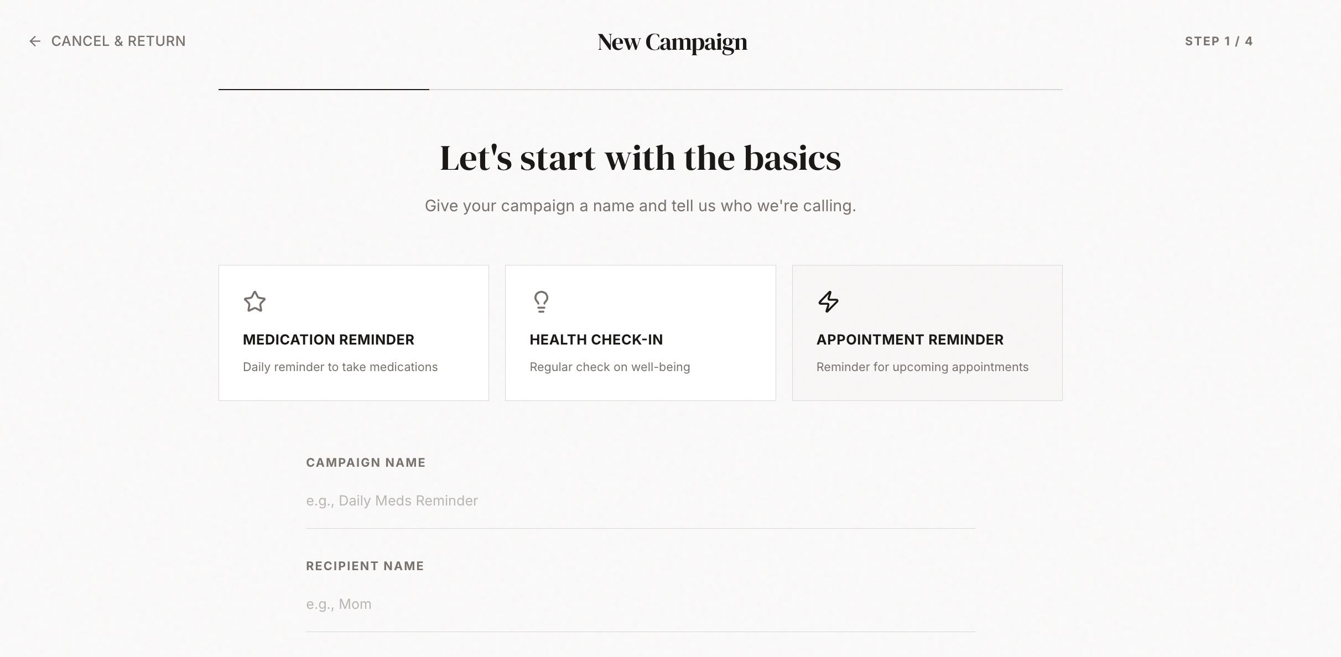
Task: Click the lightning bolt icon on Appointment Reminder
Action: [828, 301]
